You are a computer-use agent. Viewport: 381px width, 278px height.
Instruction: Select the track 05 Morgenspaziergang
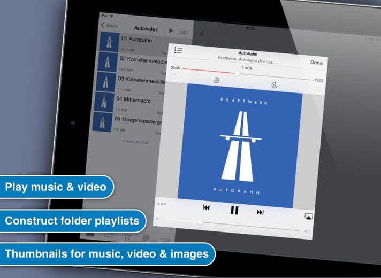(127, 123)
